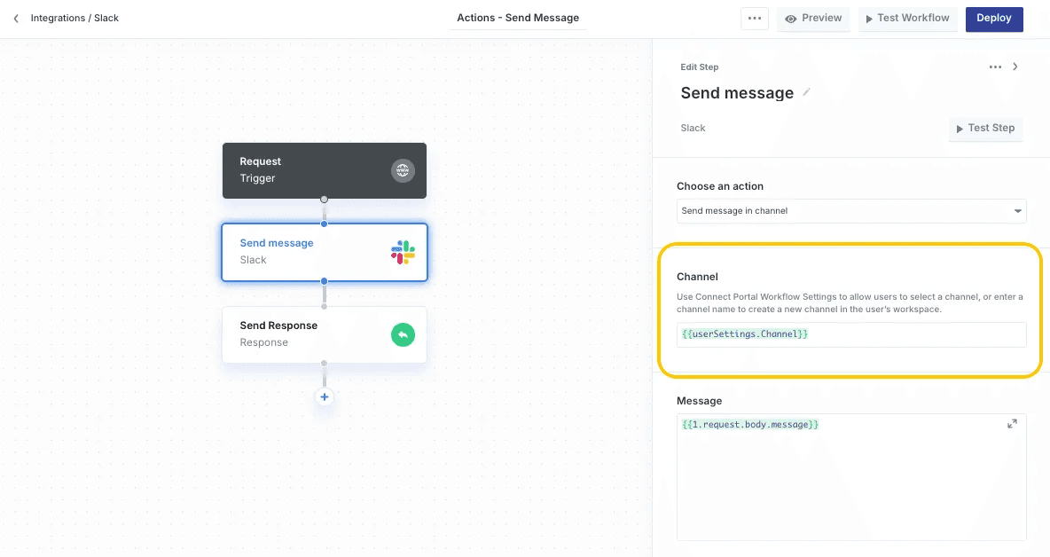
Task: Expand the Message field editor
Action: click(x=1012, y=424)
